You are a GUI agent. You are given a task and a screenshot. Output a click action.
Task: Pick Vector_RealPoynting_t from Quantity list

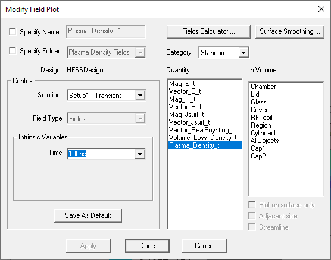(205, 130)
